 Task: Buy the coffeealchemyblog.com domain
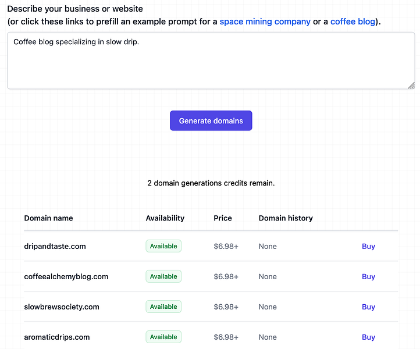(x=368, y=276)
